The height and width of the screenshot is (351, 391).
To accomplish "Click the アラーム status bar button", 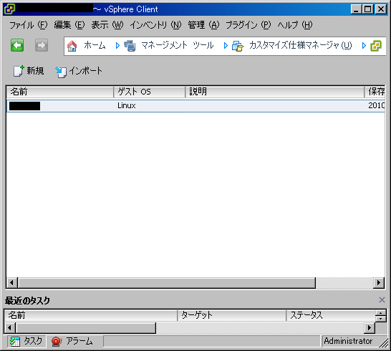I will point(72,341).
